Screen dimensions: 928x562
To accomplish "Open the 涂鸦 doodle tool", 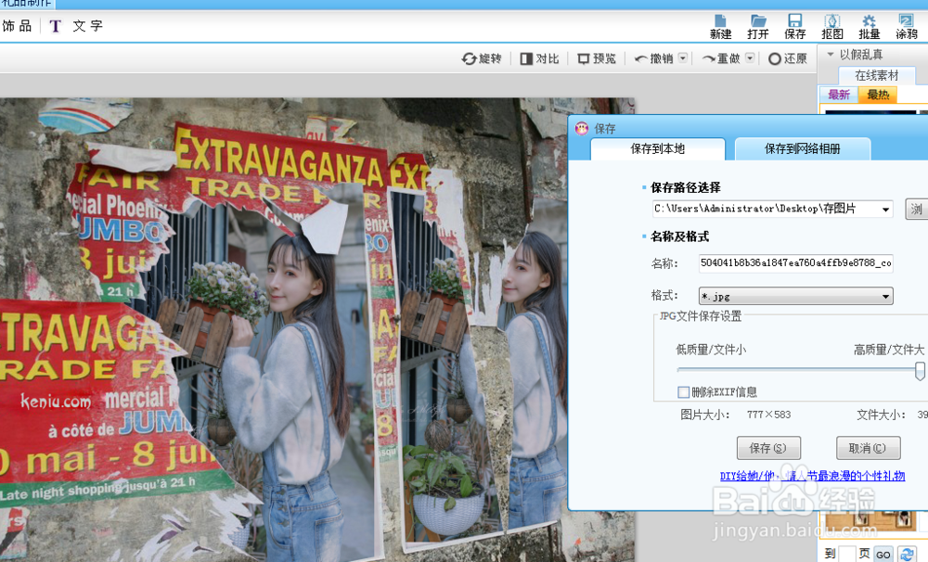I will tap(906, 27).
